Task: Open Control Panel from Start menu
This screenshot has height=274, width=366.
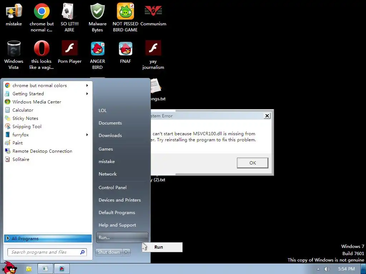Action: (113, 188)
